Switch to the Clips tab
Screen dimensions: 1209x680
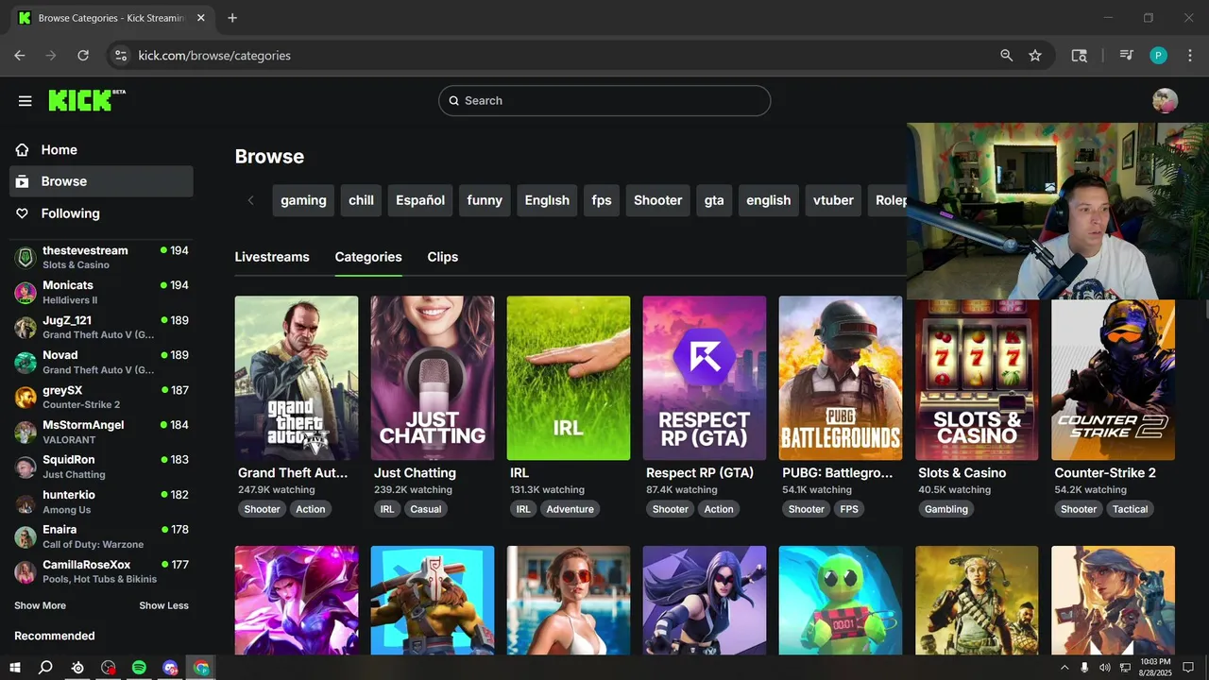443,257
